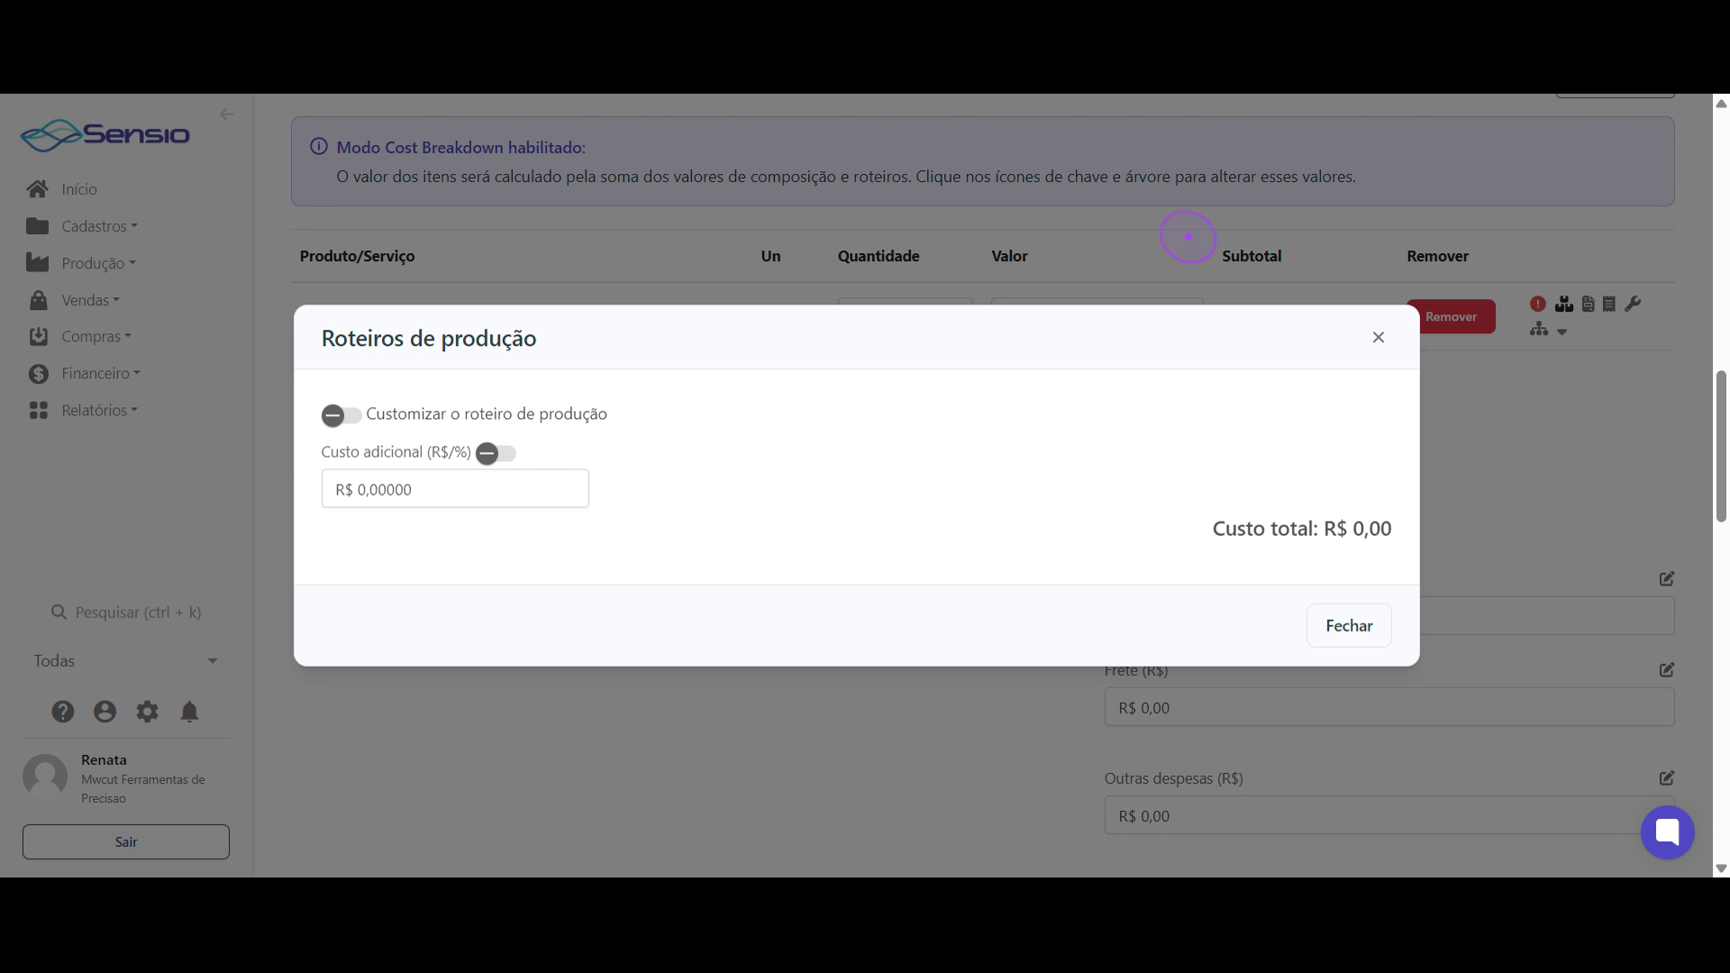Screen dimensions: 1730x973
Task: Click the page scrollbar up arrow
Action: (x=1721, y=103)
